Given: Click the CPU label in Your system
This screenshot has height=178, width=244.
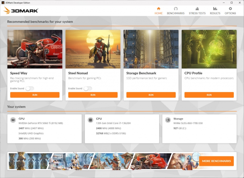Looking at the screenshot, I should (99, 119).
